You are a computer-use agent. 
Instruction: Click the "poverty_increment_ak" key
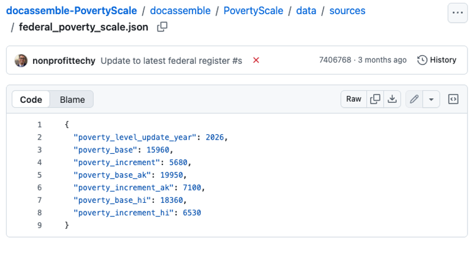[124, 188]
